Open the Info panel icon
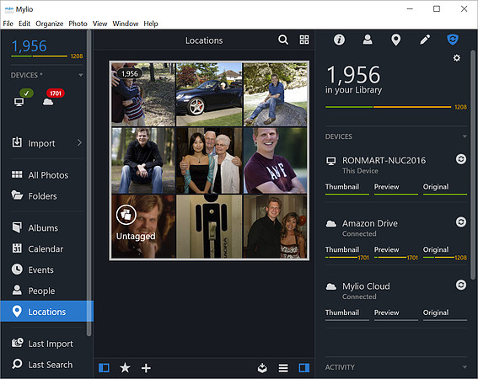 pyautogui.click(x=339, y=40)
